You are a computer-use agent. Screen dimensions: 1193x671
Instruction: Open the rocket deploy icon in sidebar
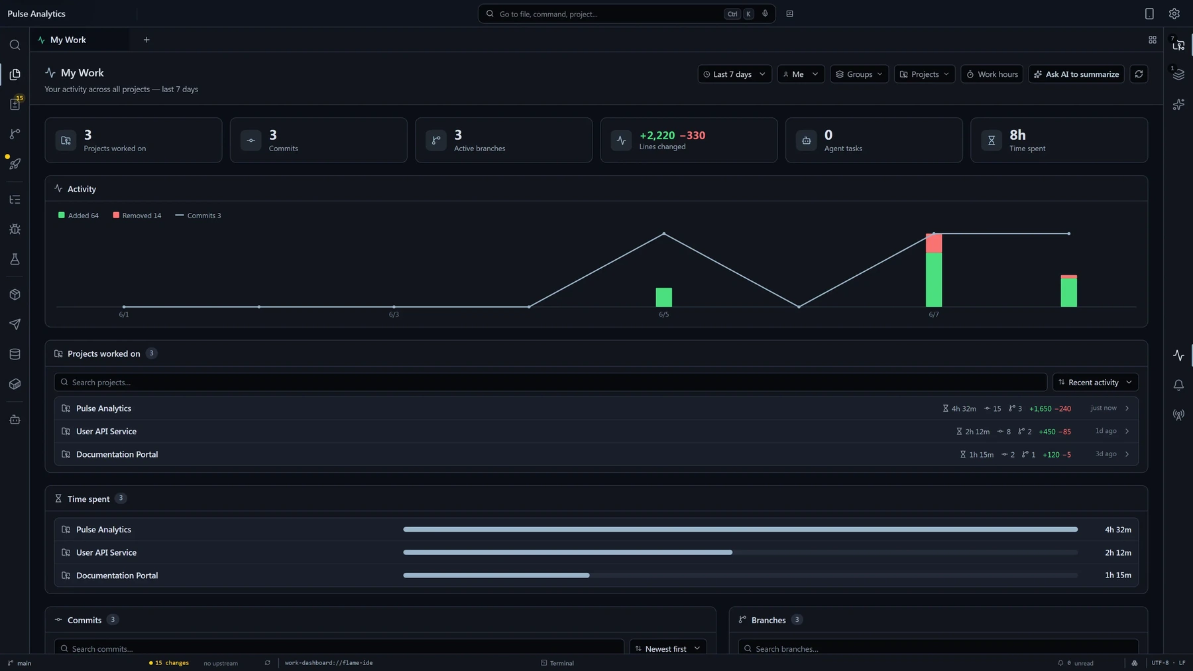pos(15,164)
